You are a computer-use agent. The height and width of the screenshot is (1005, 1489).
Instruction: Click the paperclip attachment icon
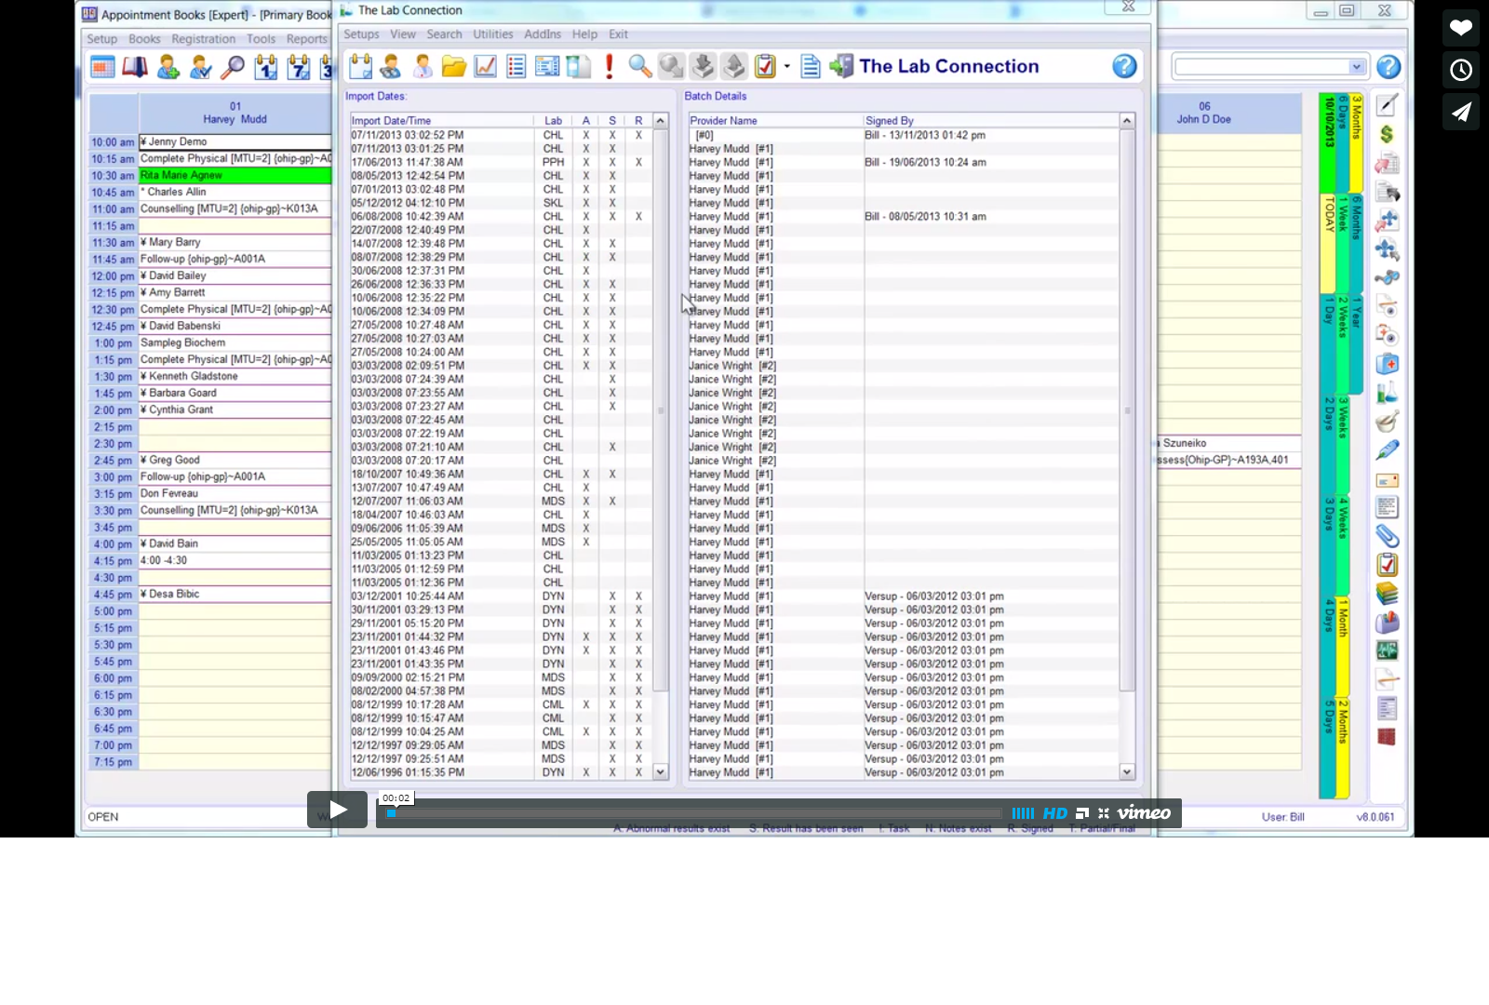pos(1387,536)
